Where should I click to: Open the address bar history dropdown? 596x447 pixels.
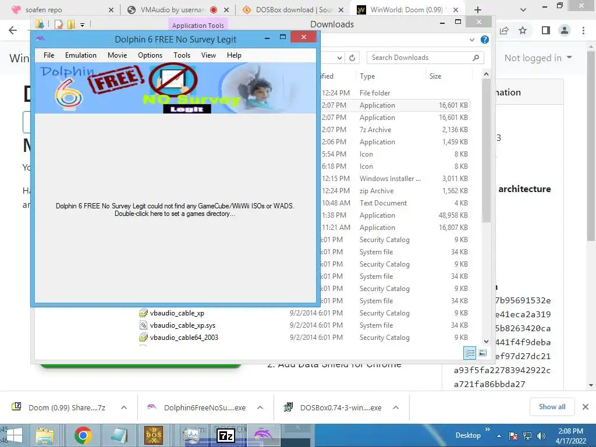click(x=339, y=58)
